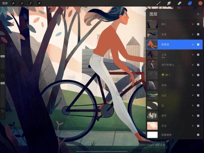Add a new layer with plus icon

(x=198, y=14)
